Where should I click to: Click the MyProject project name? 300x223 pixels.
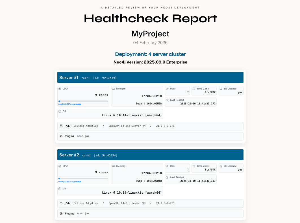point(150,34)
